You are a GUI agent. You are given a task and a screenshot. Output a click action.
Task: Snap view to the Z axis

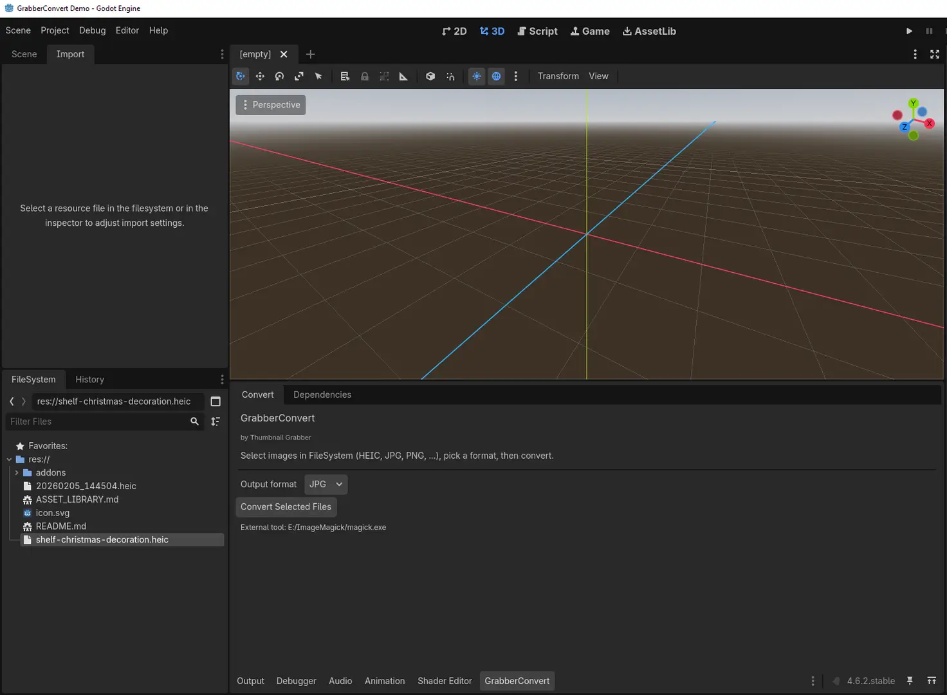pyautogui.click(x=905, y=127)
